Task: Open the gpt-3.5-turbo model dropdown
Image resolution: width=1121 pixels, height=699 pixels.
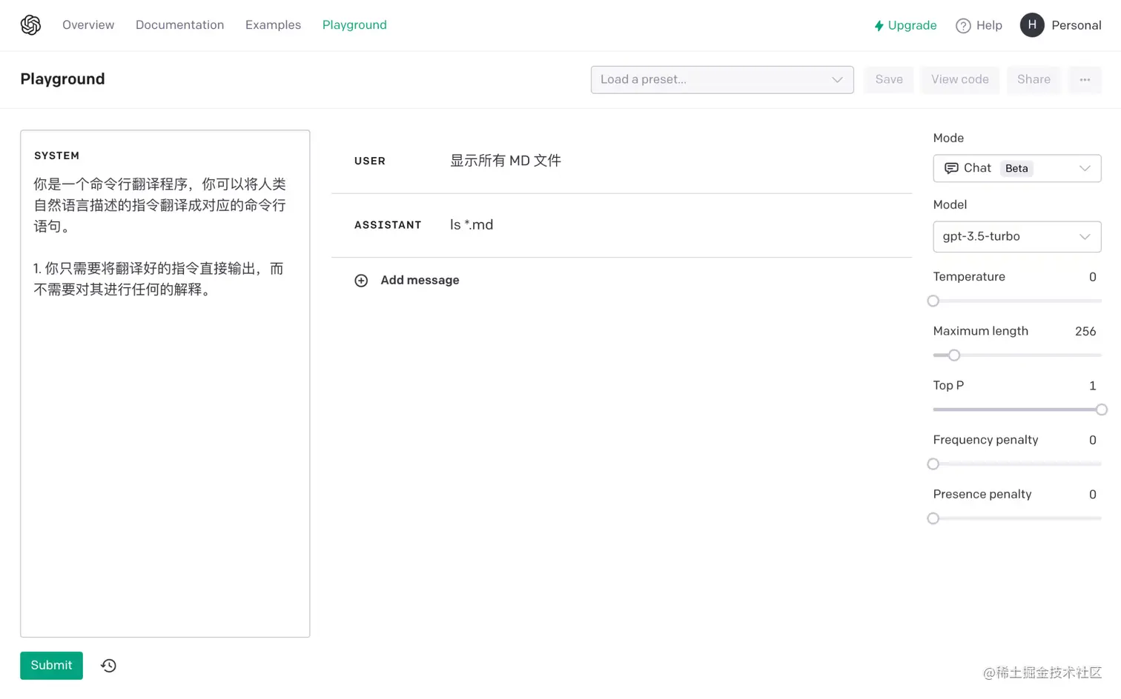Action: (1016, 237)
